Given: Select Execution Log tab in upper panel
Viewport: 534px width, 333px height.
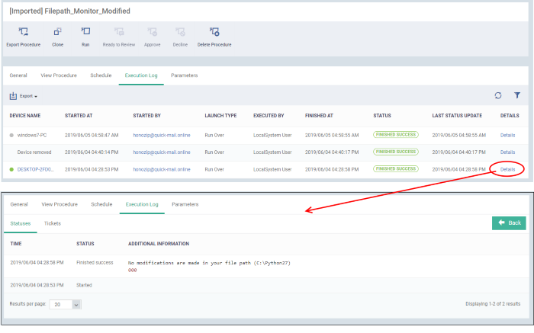Looking at the screenshot, I should [x=141, y=75].
